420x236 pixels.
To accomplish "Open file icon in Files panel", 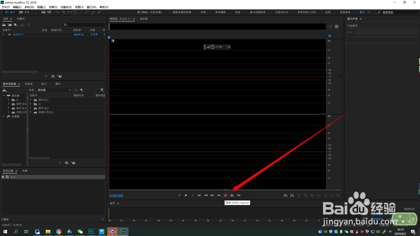I will [4, 25].
